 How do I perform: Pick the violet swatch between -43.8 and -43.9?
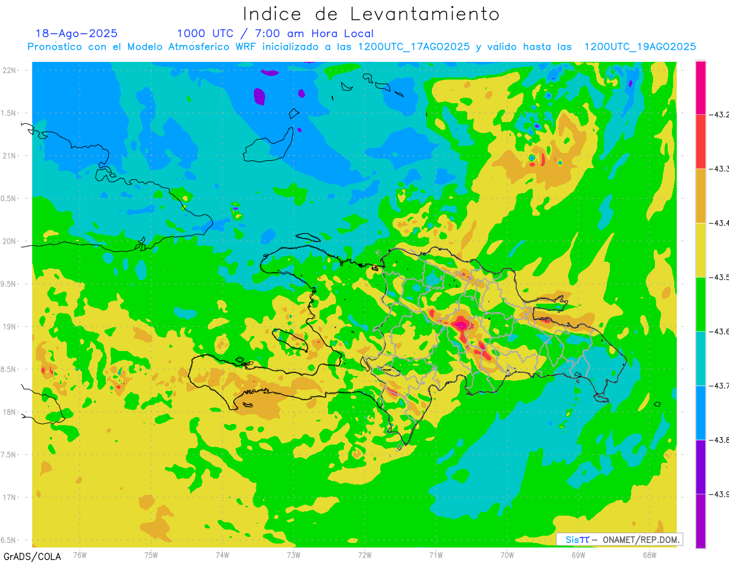(700, 466)
